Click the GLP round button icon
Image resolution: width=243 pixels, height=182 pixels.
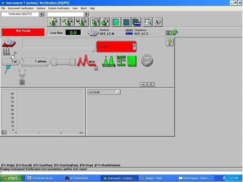[147, 60]
